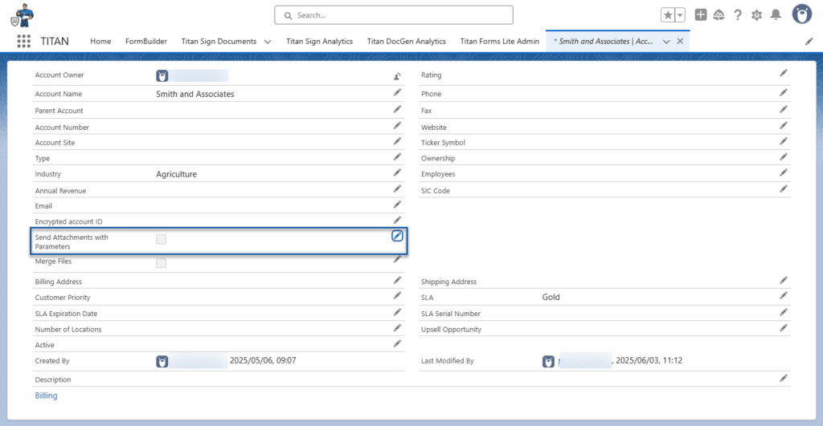The image size is (823, 426).
Task: Click the change Account Owner icon
Action: tap(397, 76)
